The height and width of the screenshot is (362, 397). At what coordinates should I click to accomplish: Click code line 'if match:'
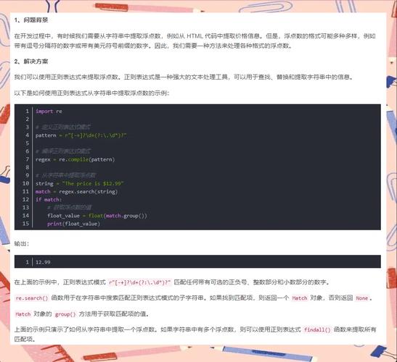point(49,200)
